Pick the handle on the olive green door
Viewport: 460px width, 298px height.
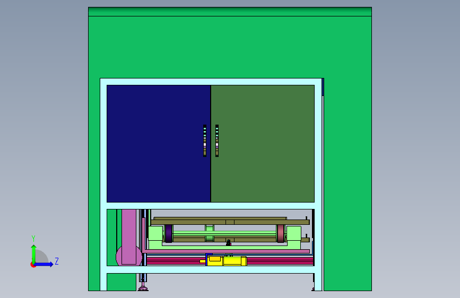(x=217, y=141)
